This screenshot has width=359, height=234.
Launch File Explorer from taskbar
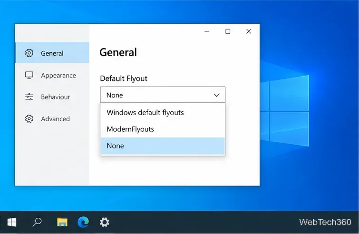click(62, 222)
